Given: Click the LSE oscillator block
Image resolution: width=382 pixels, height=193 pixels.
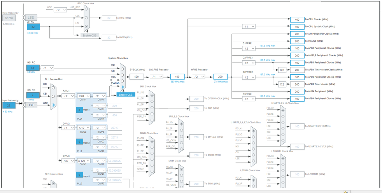Looking at the screenshot, I should [31, 18].
